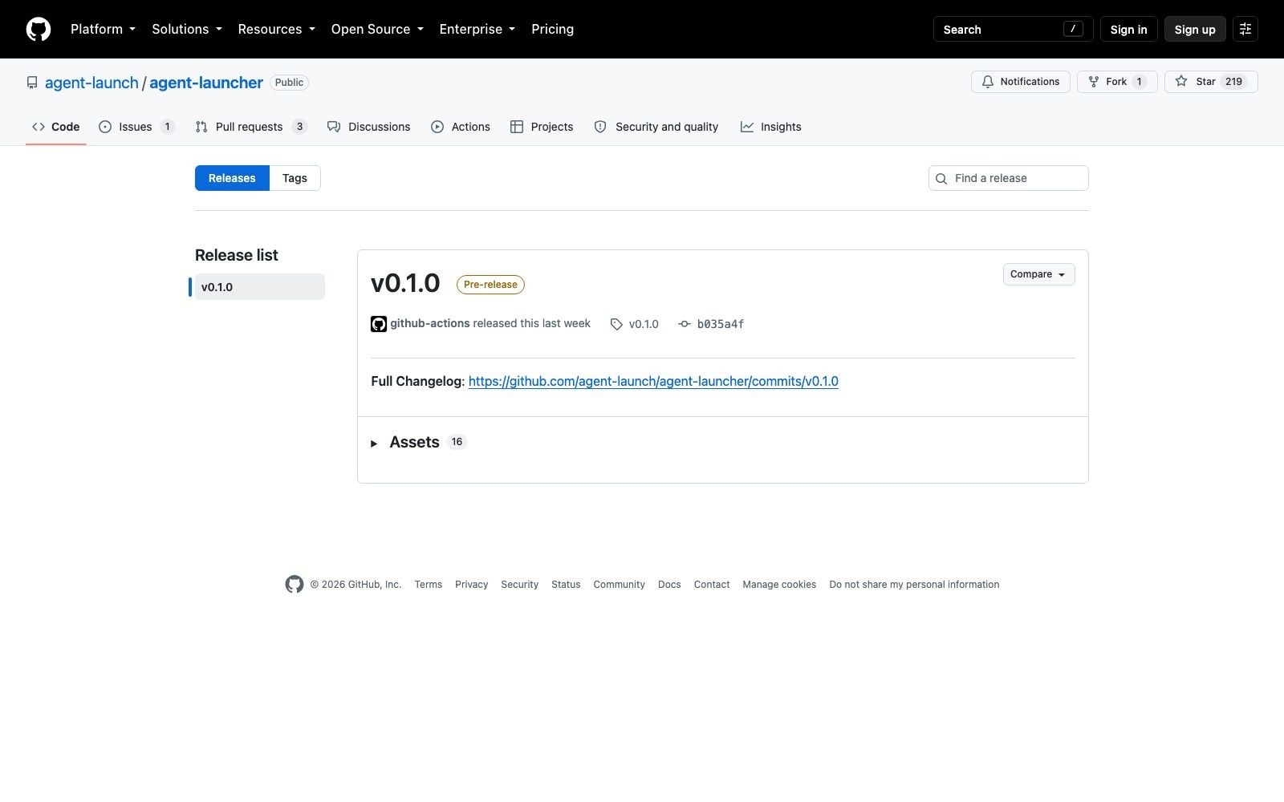This screenshot has width=1284, height=802.
Task: Open the v0.1.0 tag link
Action: 635,324
